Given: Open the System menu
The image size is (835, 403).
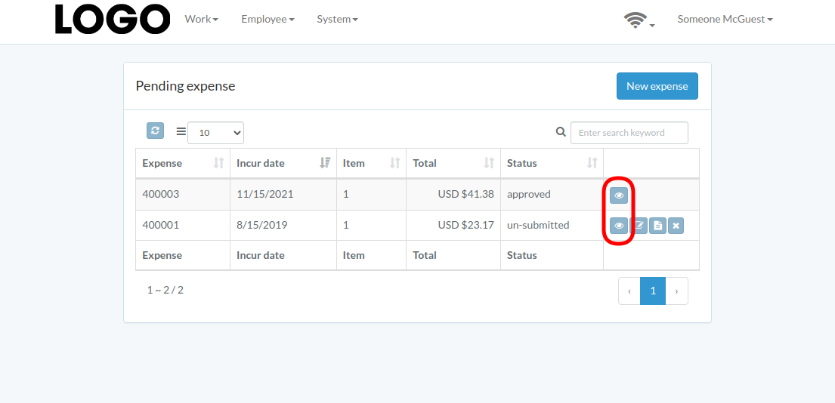Looking at the screenshot, I should [x=337, y=19].
